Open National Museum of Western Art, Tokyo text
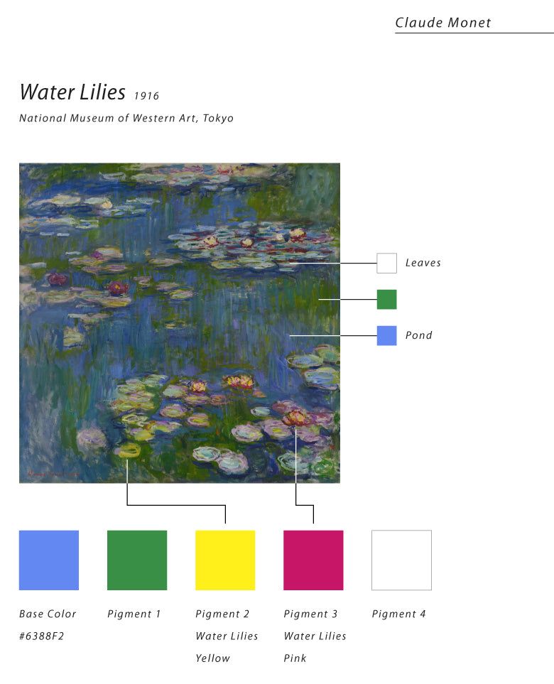This screenshot has height=684, width=554. [126, 119]
